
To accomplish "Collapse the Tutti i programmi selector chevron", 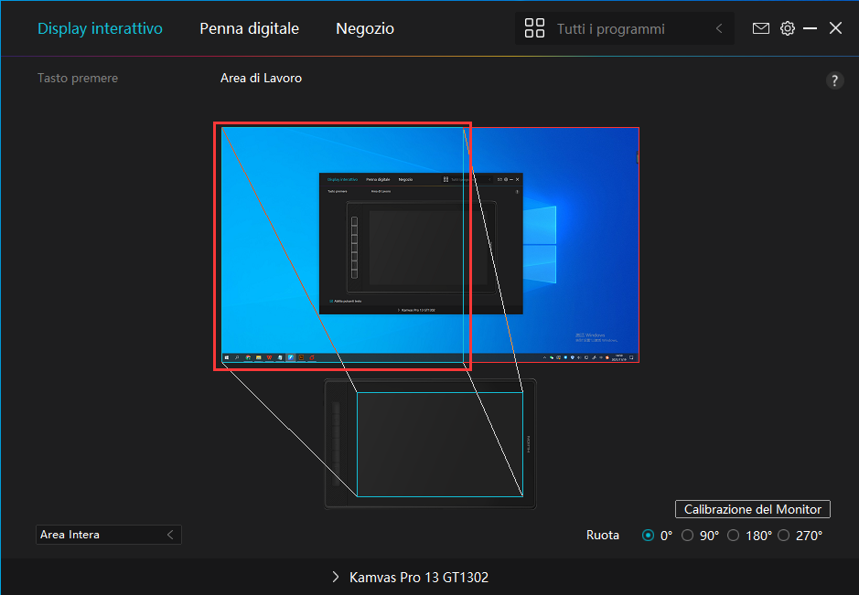I will [x=720, y=28].
